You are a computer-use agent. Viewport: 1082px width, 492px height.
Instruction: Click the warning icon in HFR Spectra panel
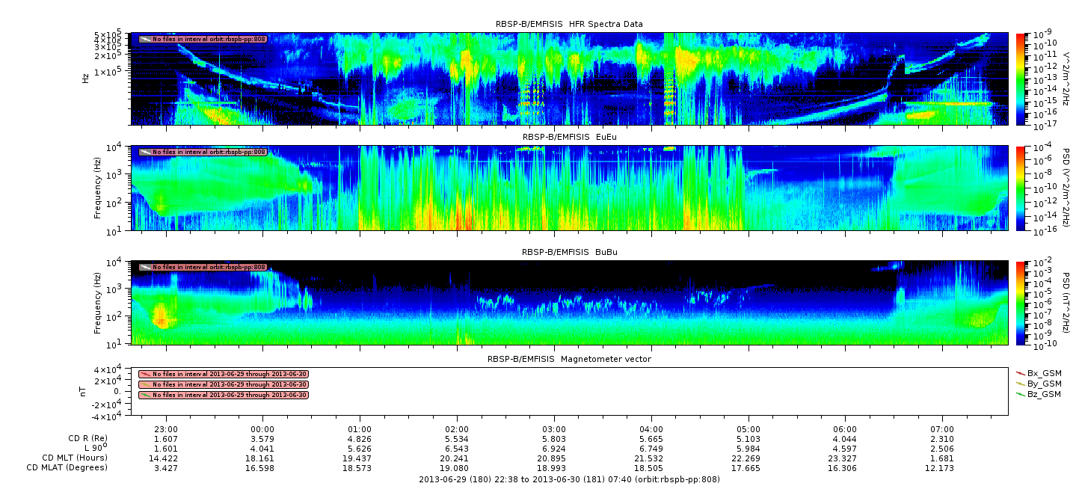[x=145, y=39]
